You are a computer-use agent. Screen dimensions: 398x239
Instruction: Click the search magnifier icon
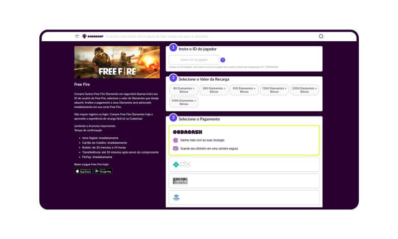[x=321, y=37]
